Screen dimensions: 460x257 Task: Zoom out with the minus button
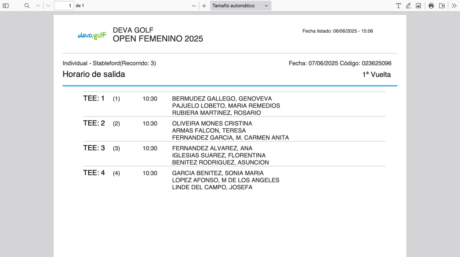(x=194, y=6)
